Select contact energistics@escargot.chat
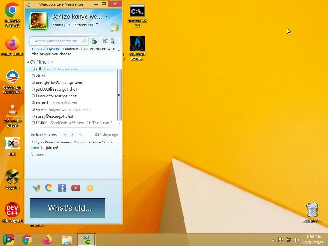Screen dimensions: 328x246 tap(71, 82)
